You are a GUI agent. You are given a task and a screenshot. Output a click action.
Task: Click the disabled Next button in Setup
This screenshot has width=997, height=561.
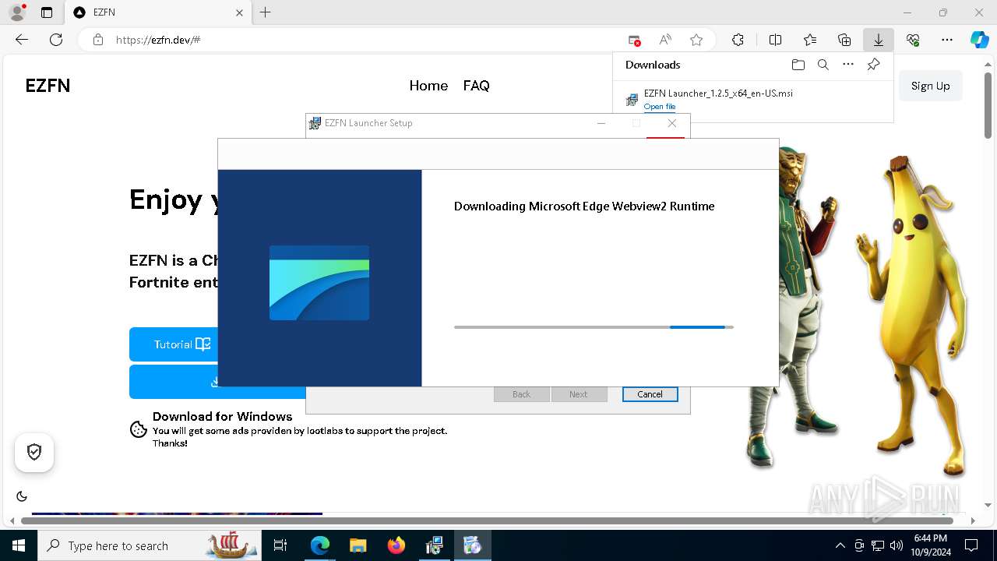[x=578, y=394]
